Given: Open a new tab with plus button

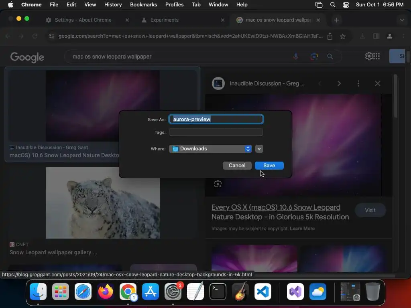Looking at the screenshot, I should pyautogui.click(x=337, y=20).
